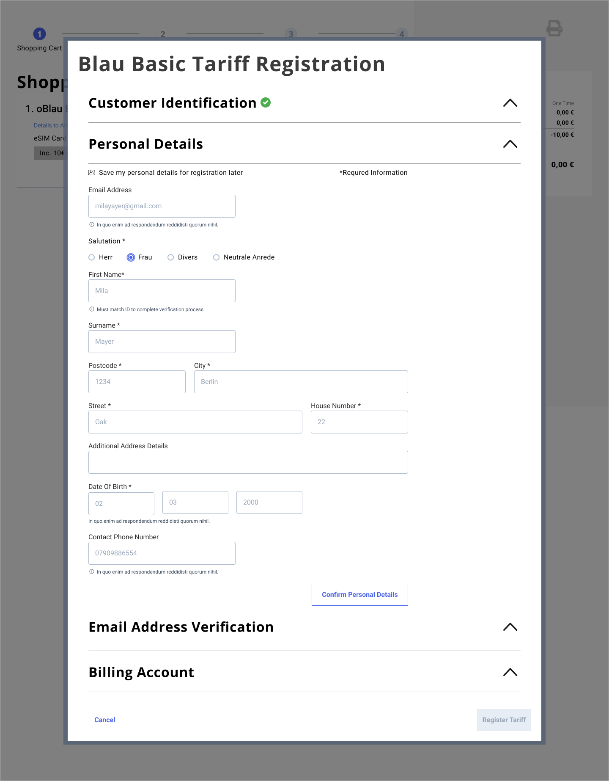609x781 pixels.
Task: Click the Register Tariff button
Action: (504, 720)
